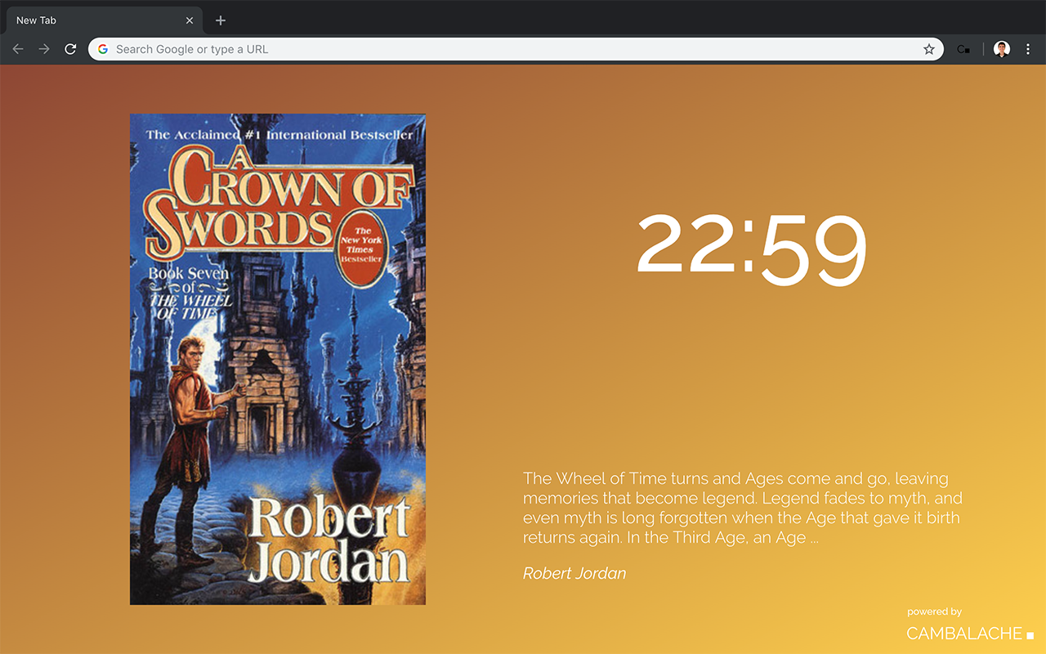Click the browser forward arrow

tap(44, 49)
